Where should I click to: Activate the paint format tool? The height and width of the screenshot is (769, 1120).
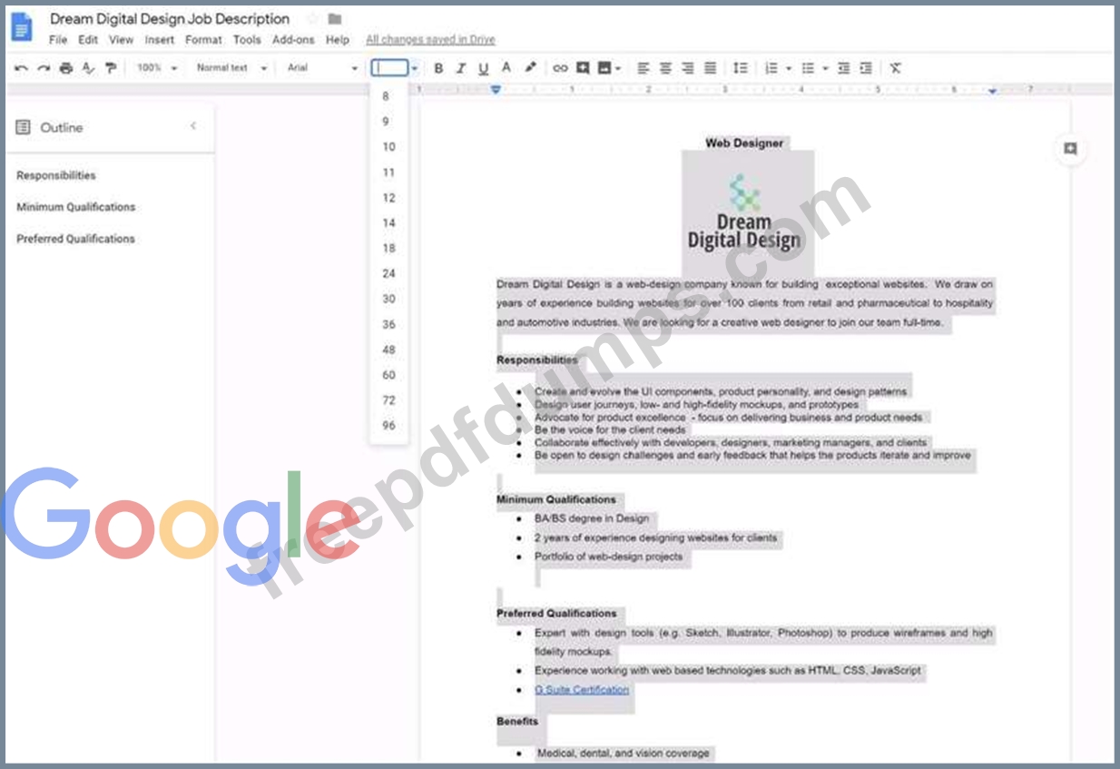[111, 68]
